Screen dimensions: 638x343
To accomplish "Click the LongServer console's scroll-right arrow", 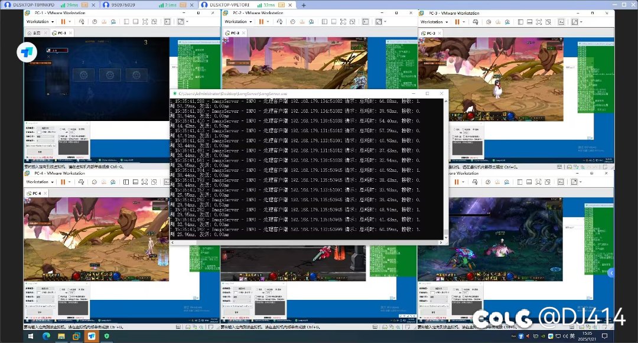I will coord(441,243).
